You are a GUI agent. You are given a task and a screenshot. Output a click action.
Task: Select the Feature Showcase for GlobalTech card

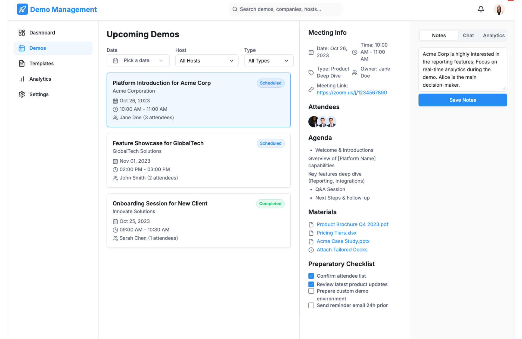pos(198,160)
